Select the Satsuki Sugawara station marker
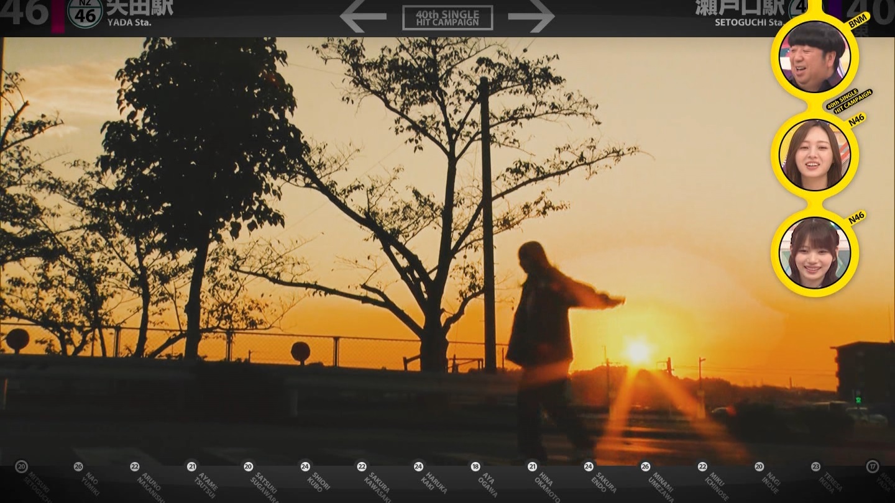Screen dimensions: 895x503 tap(248, 466)
